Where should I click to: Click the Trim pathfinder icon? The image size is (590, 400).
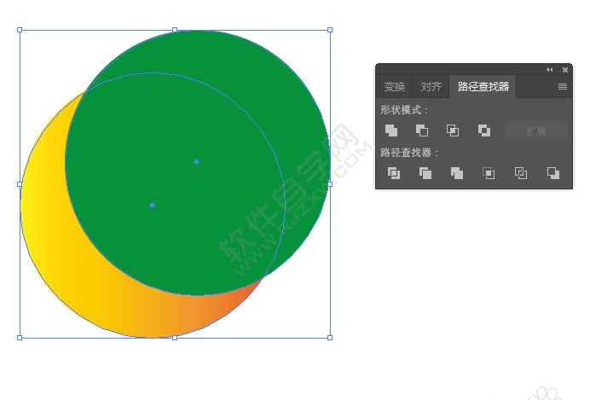(425, 173)
